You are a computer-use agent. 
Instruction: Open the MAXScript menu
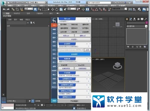103,5
